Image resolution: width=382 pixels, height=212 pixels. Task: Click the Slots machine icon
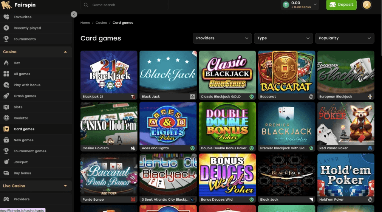point(6,107)
